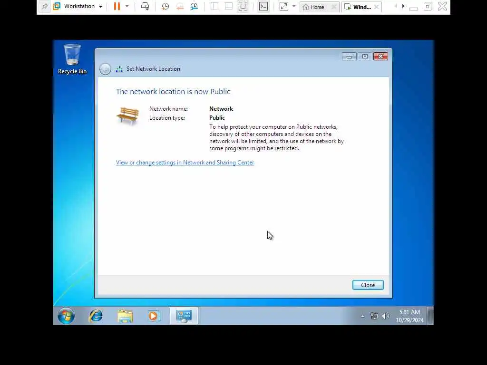This screenshot has width=487, height=365.
Task: Click the back arrow in Set Network Location
Action: [105, 69]
